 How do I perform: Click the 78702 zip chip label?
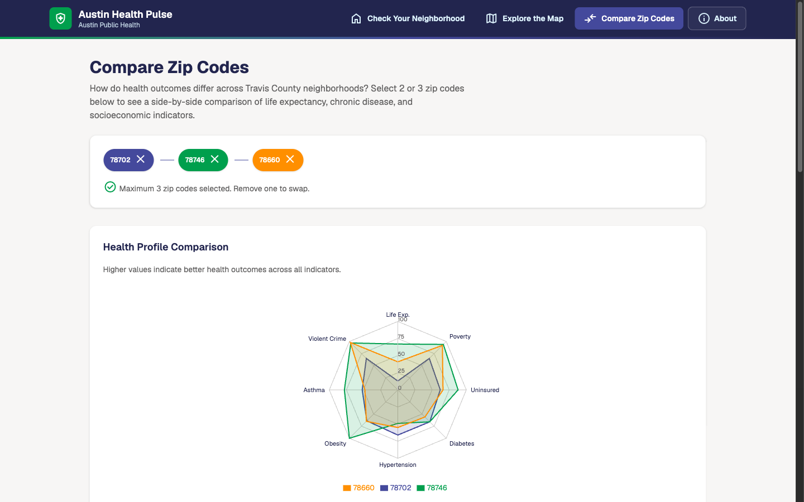pos(120,160)
